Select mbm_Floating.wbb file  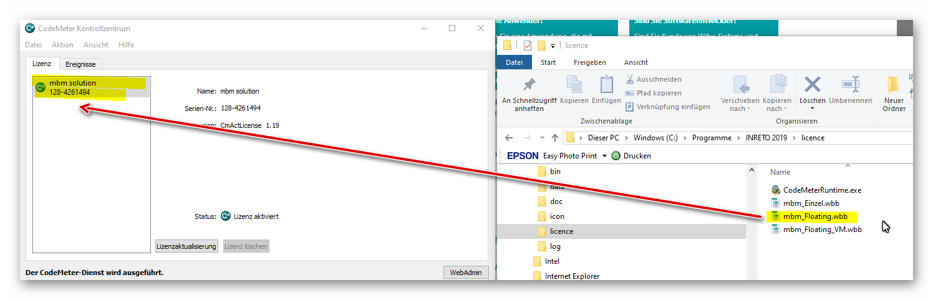(x=815, y=216)
